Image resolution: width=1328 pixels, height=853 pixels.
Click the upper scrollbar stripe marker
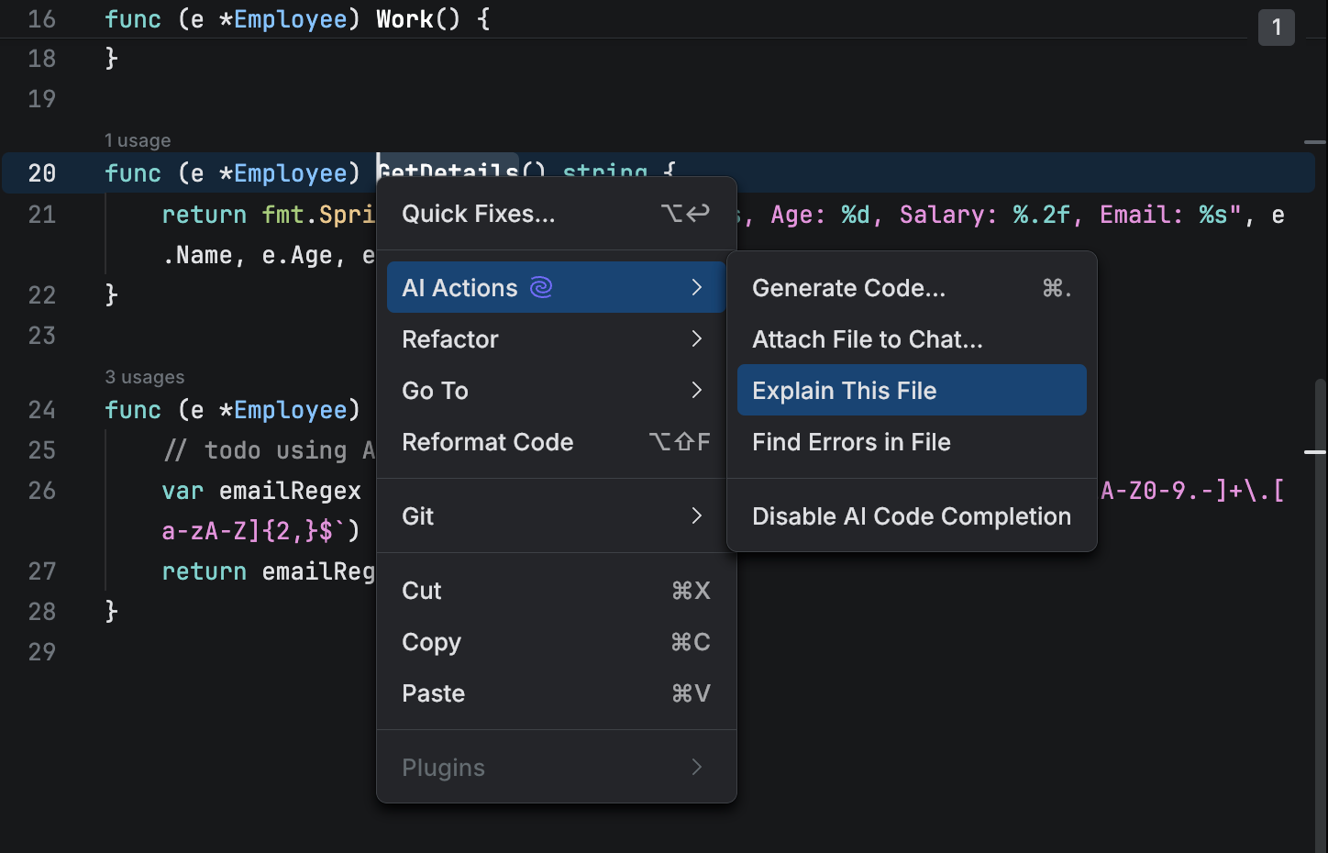click(x=1315, y=140)
